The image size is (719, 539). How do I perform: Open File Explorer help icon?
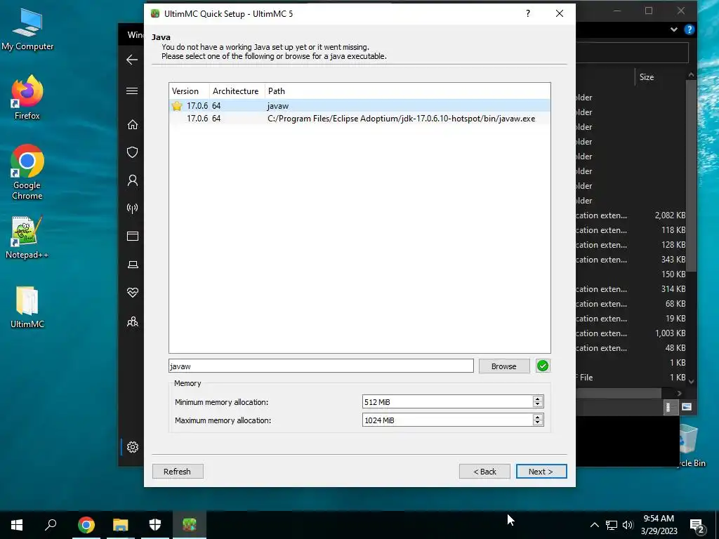690,29
